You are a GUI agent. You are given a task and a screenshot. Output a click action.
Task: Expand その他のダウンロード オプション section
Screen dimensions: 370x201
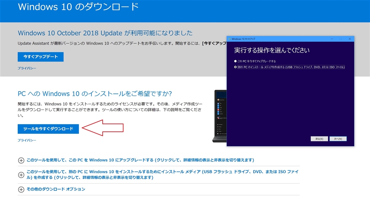[56, 189]
